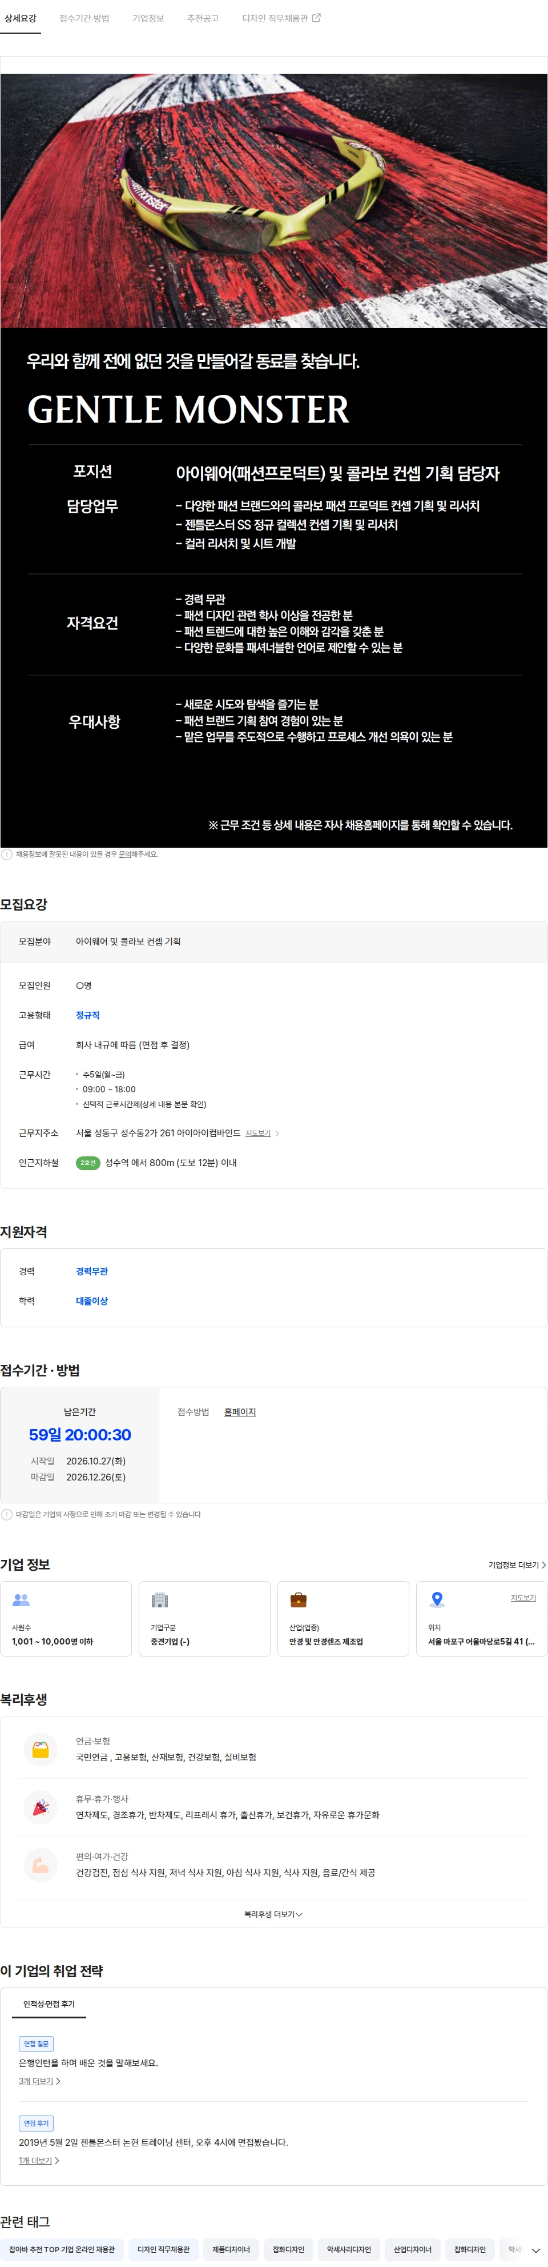Click the 휴무·휴가·행사 party icon

tap(41, 1807)
